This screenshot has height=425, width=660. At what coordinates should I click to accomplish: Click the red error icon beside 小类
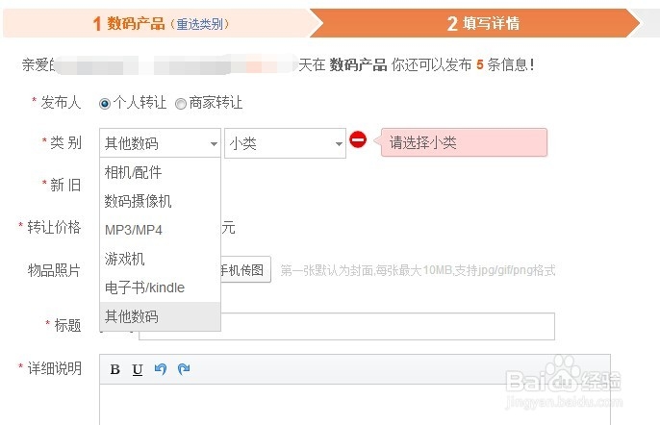pyautogui.click(x=358, y=139)
